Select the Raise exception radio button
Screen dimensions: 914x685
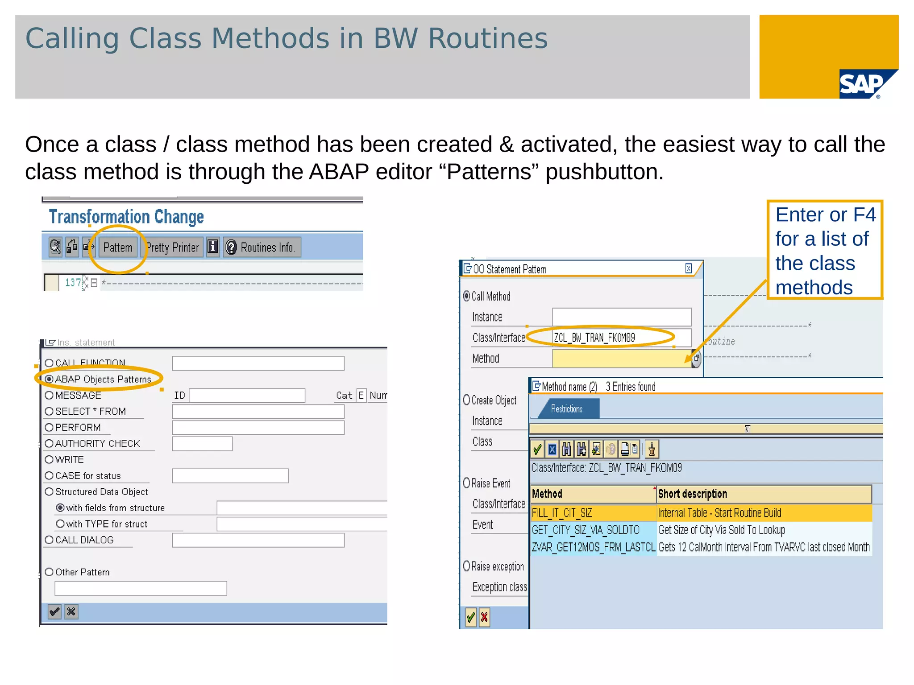point(466,566)
